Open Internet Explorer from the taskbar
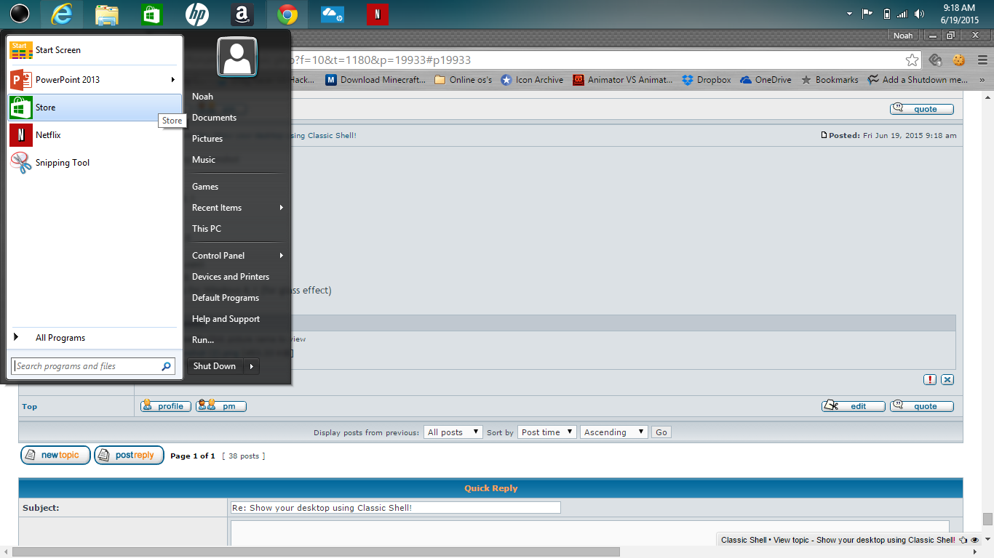 coord(62,14)
